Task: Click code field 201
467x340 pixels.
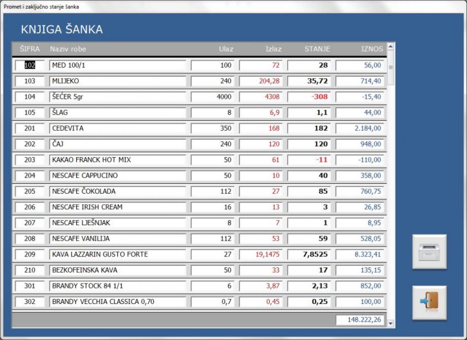Action: [x=29, y=128]
